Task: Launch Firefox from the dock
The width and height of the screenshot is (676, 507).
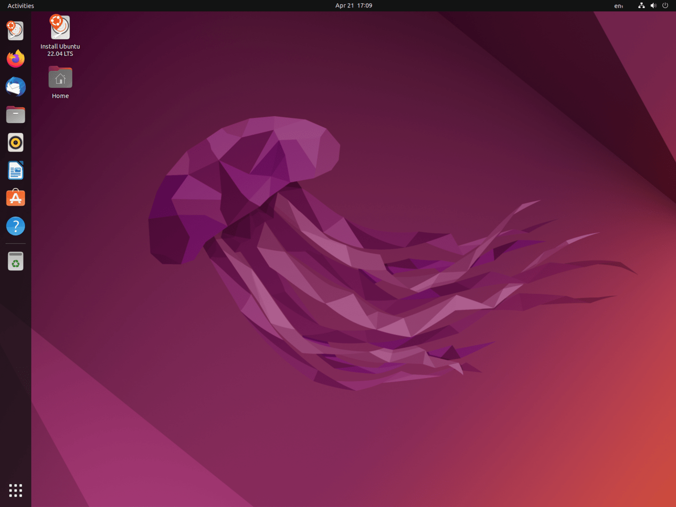Action: coord(15,59)
